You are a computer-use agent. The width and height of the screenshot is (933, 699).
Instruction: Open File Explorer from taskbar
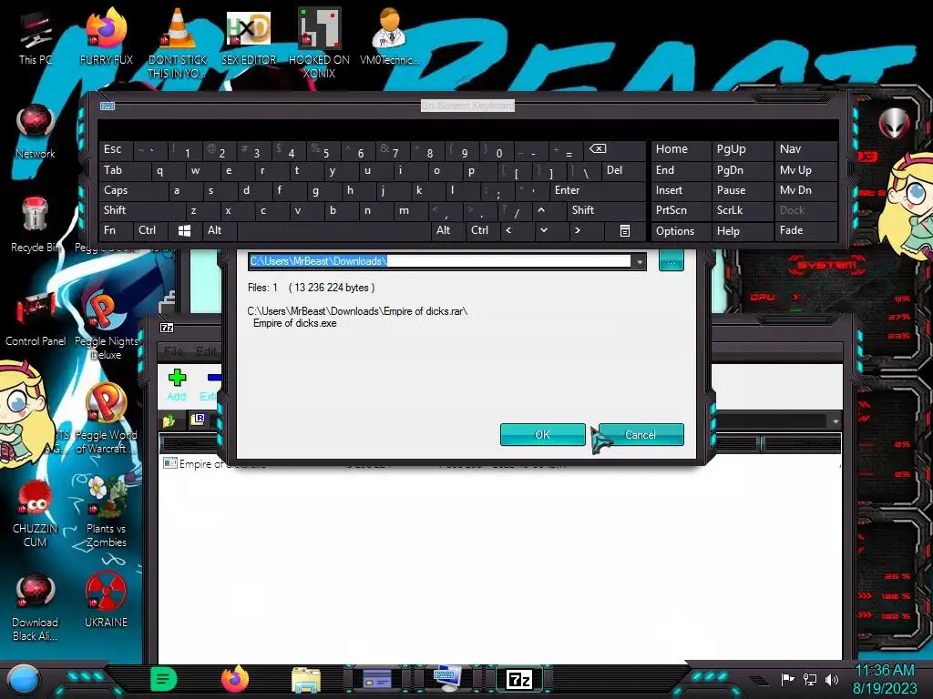click(x=306, y=680)
